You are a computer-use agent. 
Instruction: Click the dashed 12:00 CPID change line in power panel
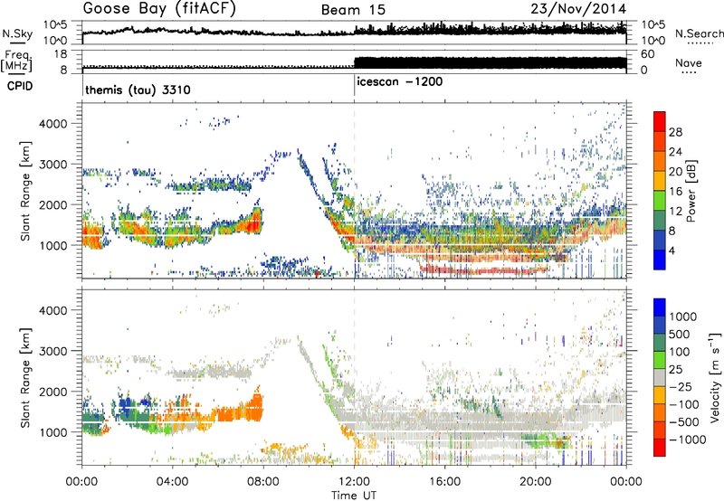[355, 191]
